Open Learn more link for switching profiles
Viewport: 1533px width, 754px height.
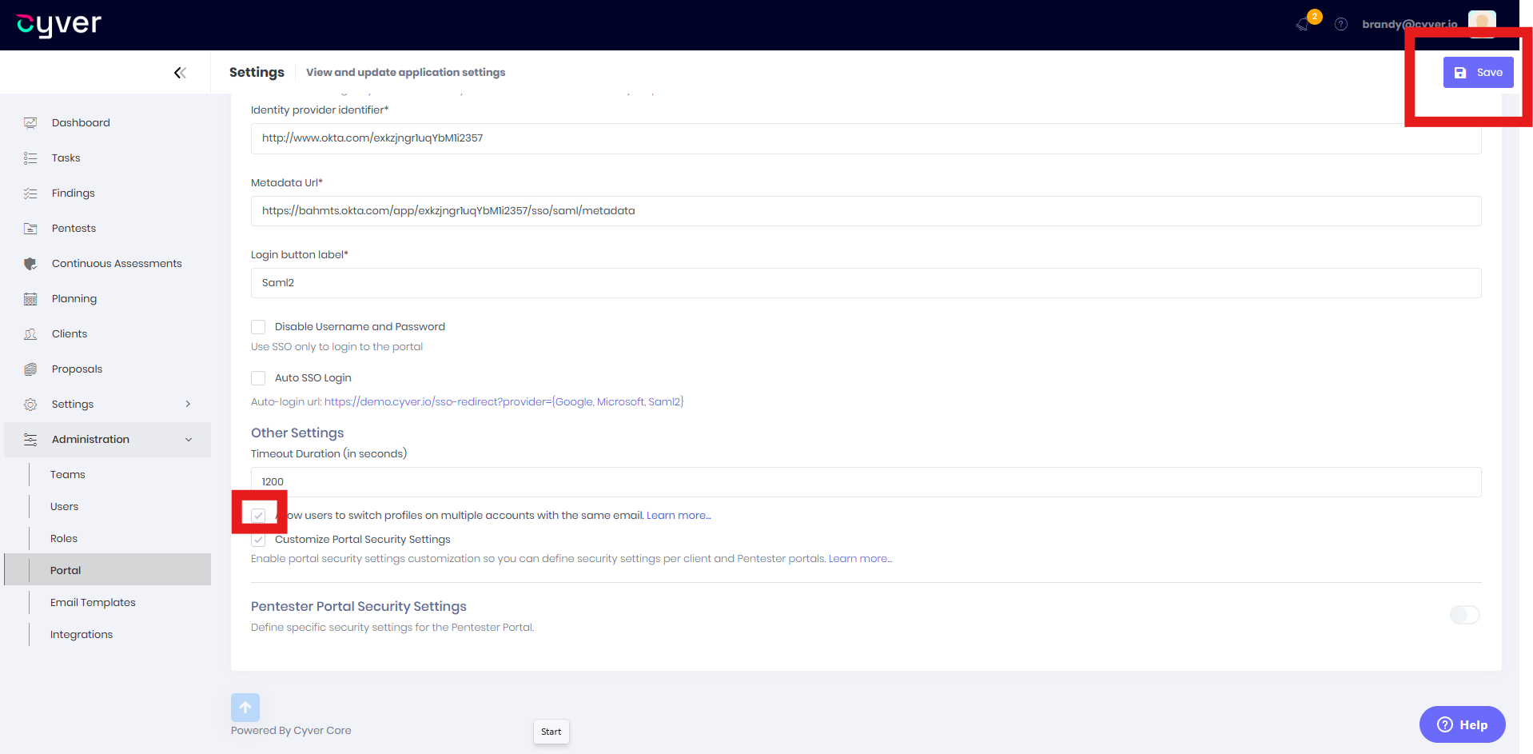point(679,516)
